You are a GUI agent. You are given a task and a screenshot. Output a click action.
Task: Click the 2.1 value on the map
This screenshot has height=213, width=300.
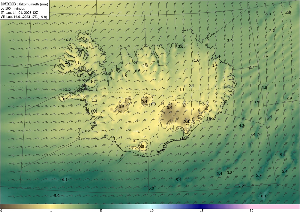(191, 86)
